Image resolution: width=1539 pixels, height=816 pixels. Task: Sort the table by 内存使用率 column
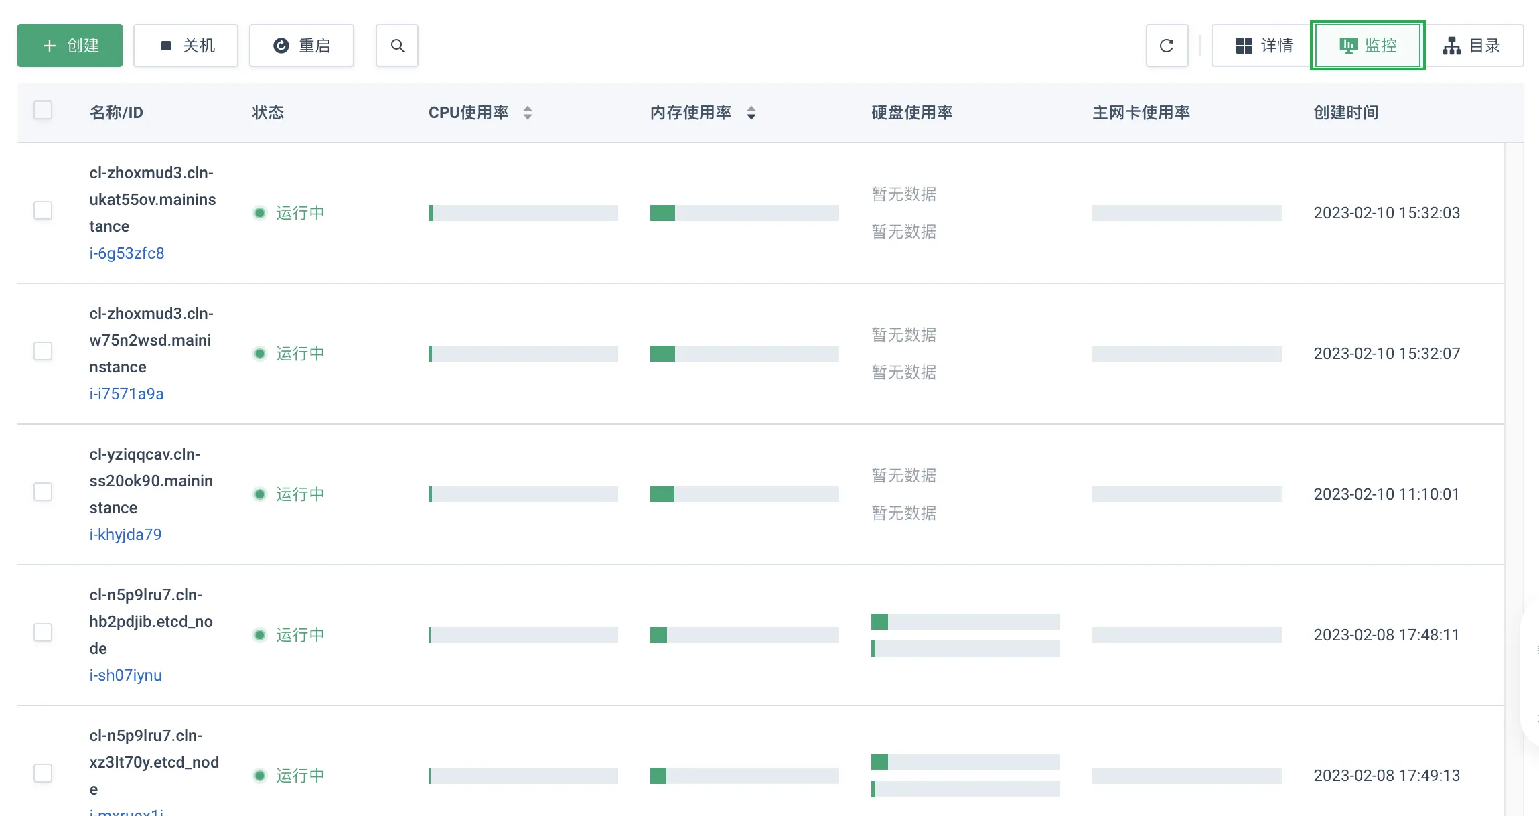751,113
